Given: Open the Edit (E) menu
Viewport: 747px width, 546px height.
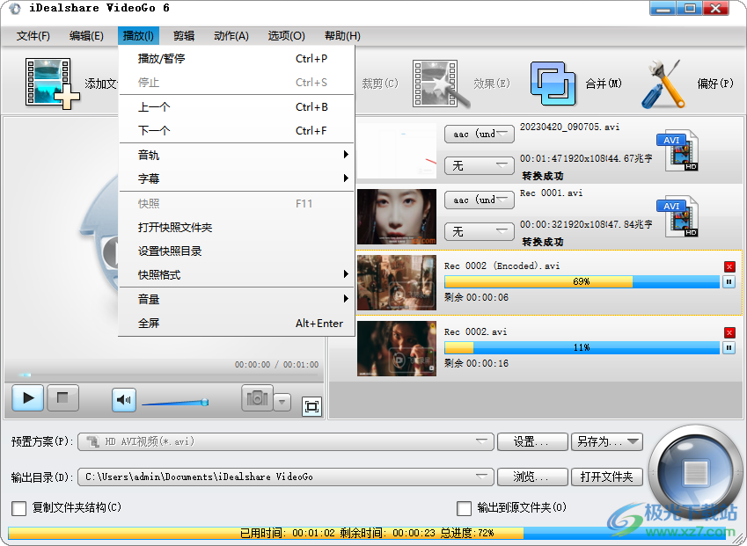Looking at the screenshot, I should [x=87, y=36].
